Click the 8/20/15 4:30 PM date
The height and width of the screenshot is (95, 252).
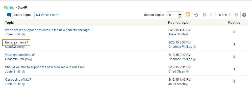[180, 30]
